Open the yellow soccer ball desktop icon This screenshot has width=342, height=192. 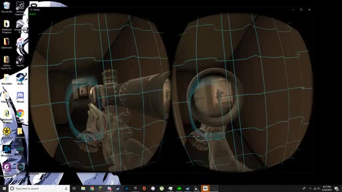tap(6, 133)
